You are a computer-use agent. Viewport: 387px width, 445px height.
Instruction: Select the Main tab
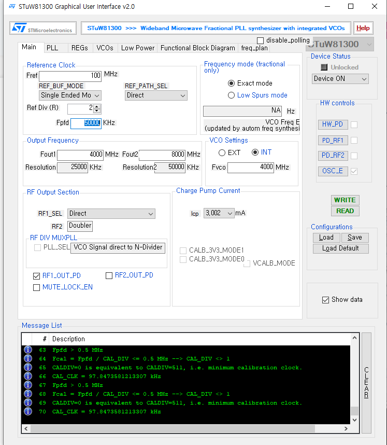[x=29, y=47]
